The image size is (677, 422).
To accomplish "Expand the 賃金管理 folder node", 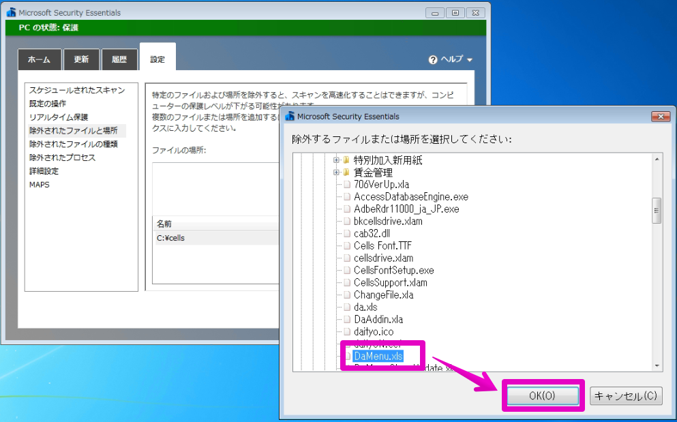I will click(336, 172).
